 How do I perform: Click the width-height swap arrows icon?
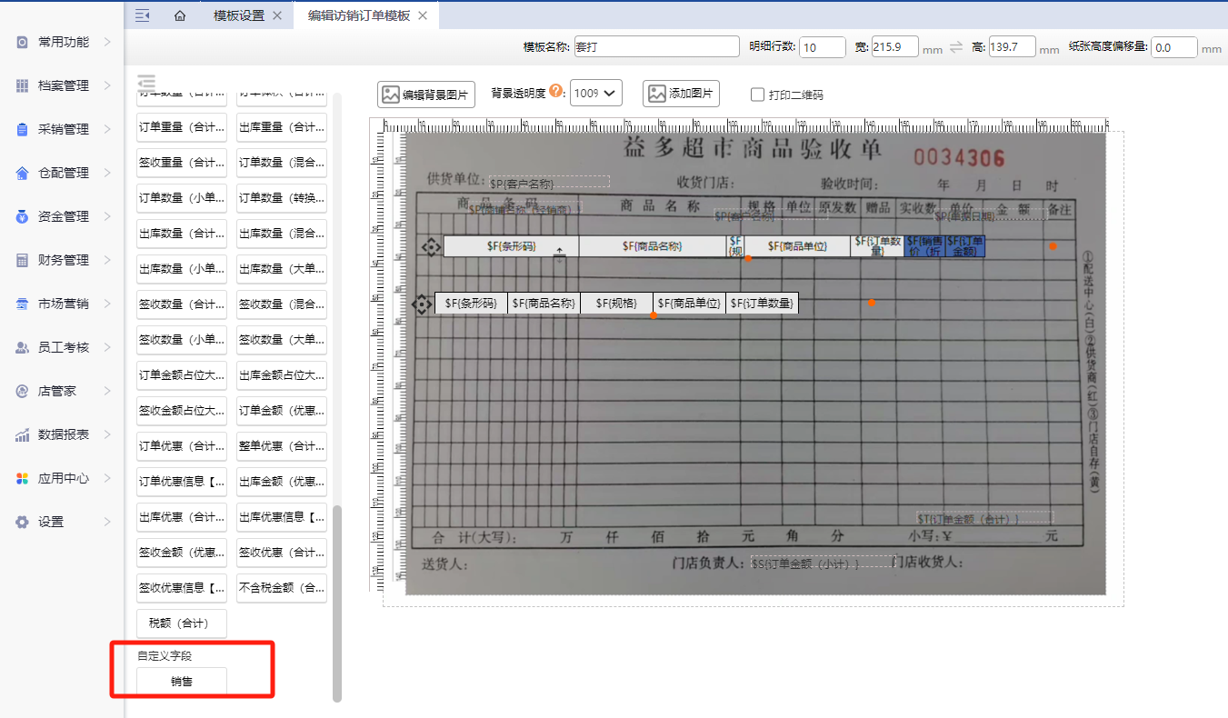(956, 47)
